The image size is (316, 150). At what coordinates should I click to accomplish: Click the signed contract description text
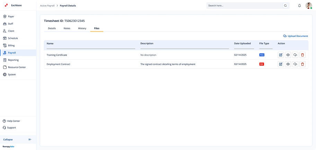168,64
